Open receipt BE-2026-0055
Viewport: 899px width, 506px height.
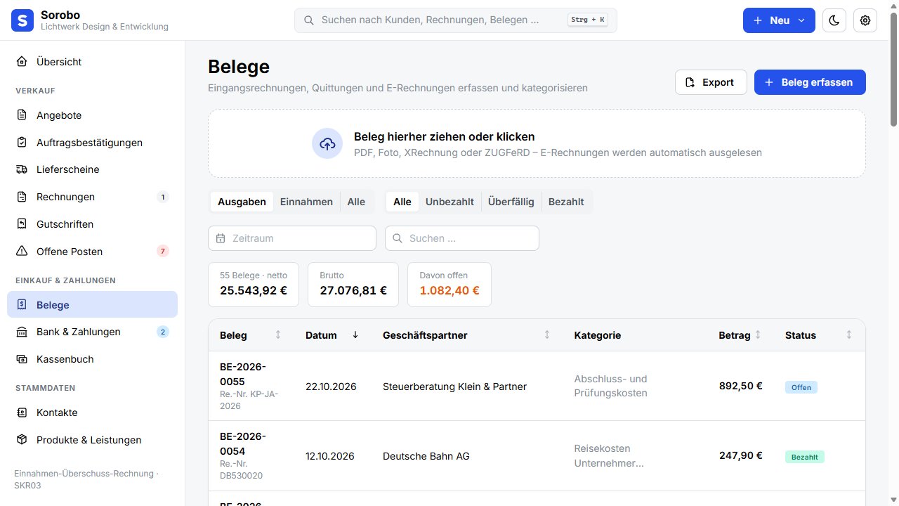pos(243,375)
